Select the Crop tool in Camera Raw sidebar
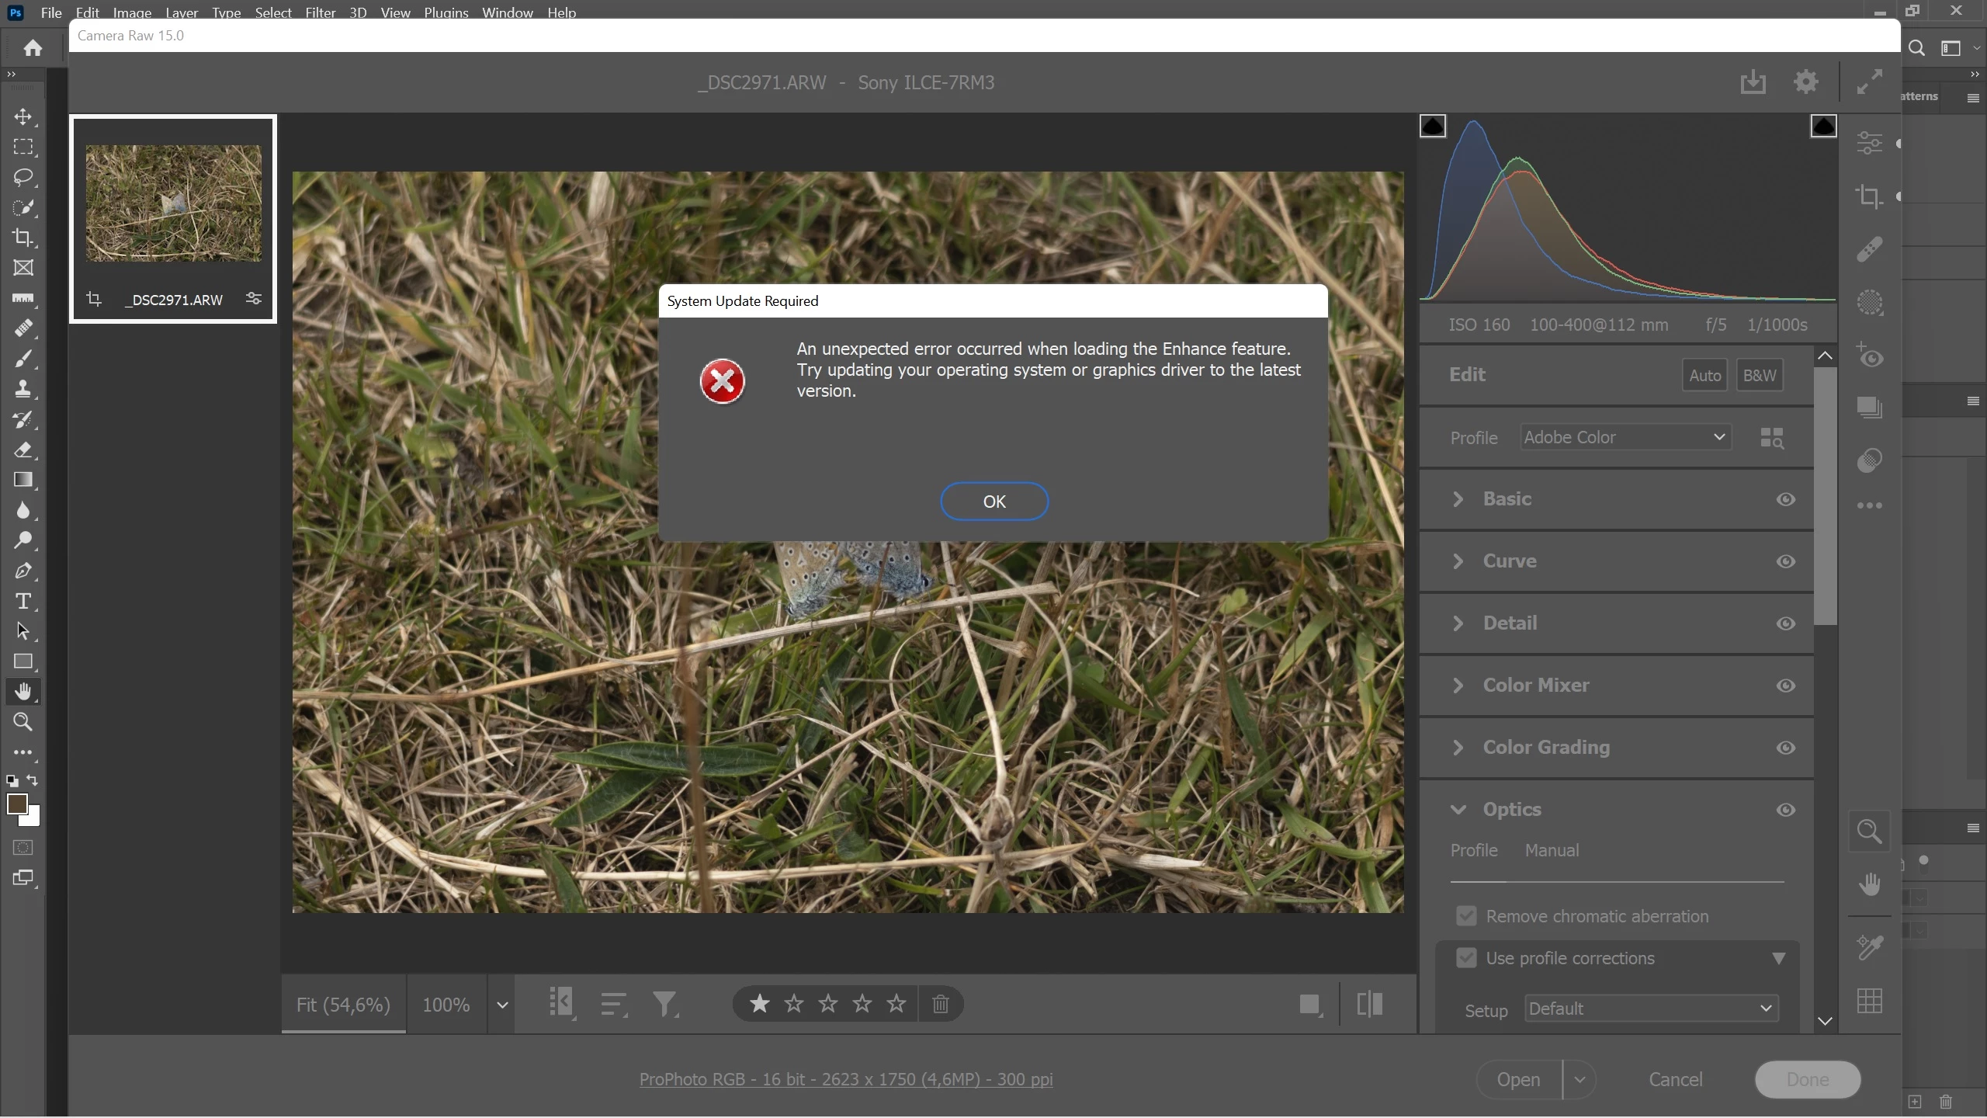 pyautogui.click(x=1869, y=196)
